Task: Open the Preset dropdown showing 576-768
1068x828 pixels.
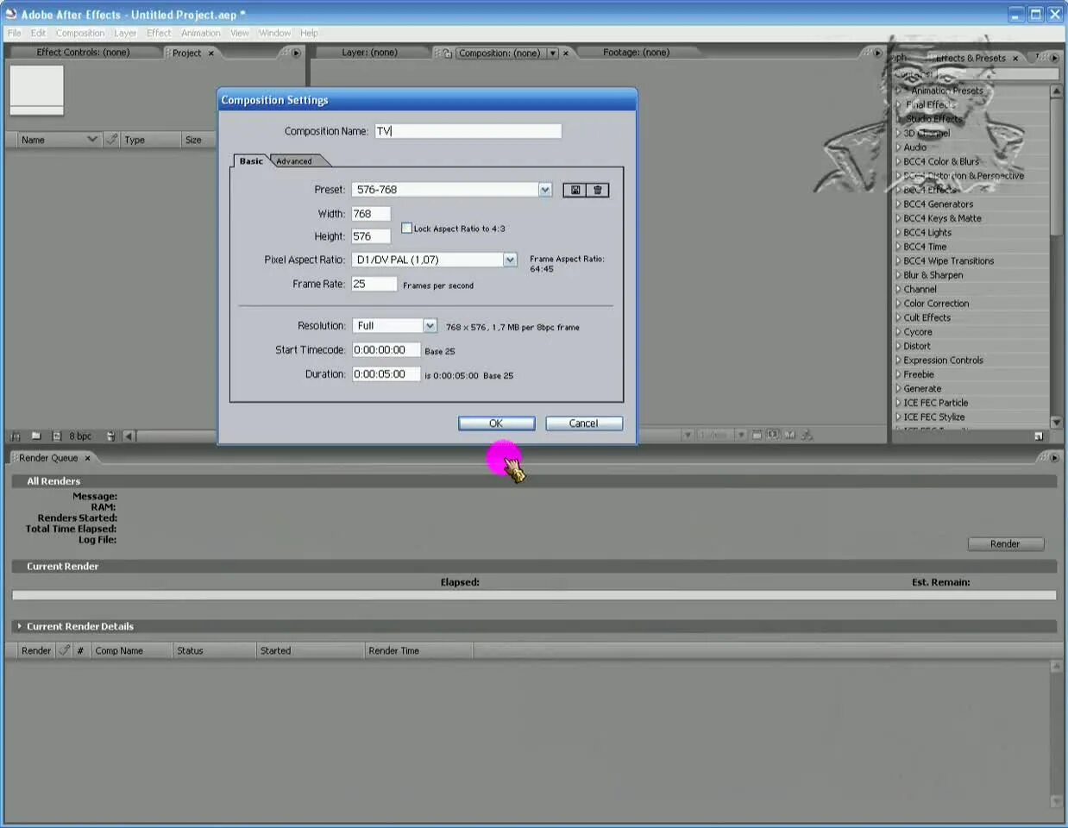Action: (x=545, y=190)
